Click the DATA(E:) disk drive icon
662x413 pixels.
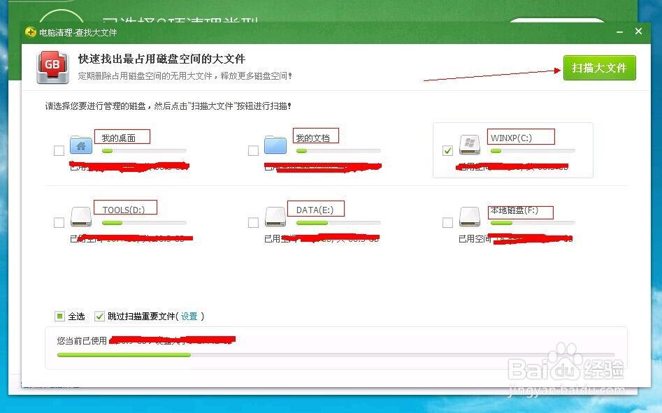point(275,217)
